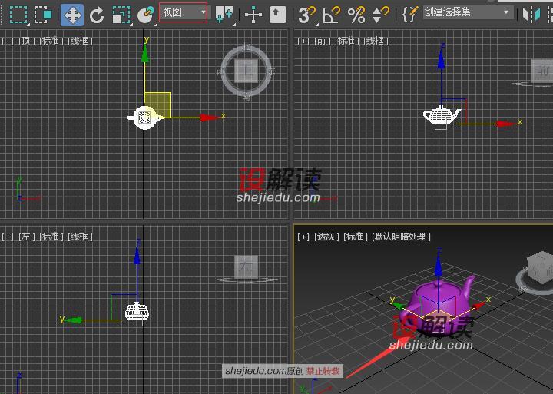Open [标准] menu in the 透视 viewport
This screenshot has width=553, height=394.
pyautogui.click(x=356, y=237)
